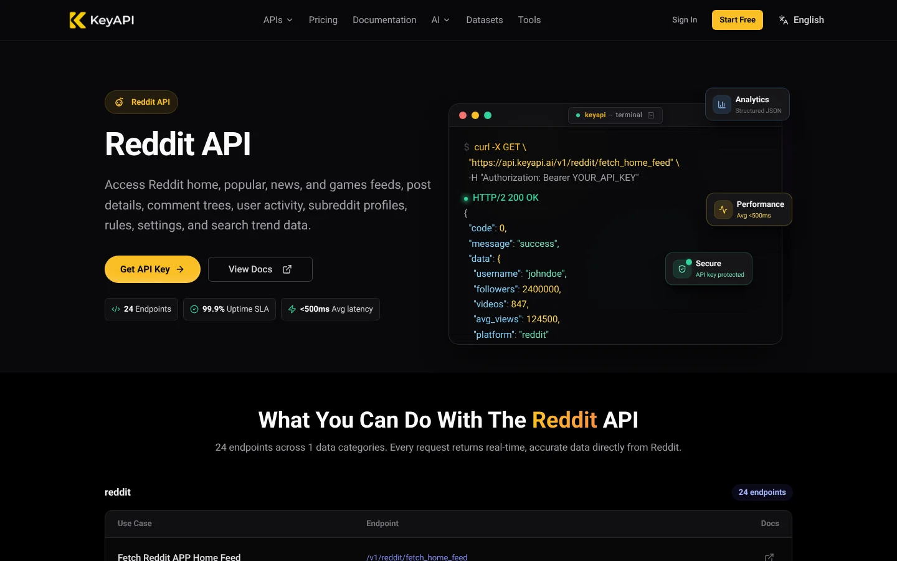Click the Secure shield icon
Image resolution: width=897 pixels, height=561 pixels.
(x=682, y=269)
